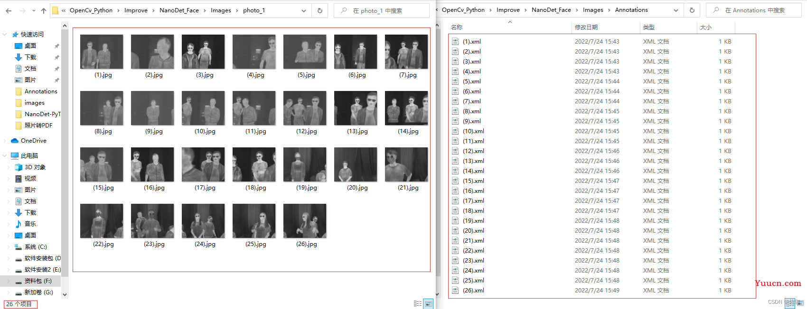
Task: Select 3D 对象 icon in sidebar
Action: coord(19,167)
